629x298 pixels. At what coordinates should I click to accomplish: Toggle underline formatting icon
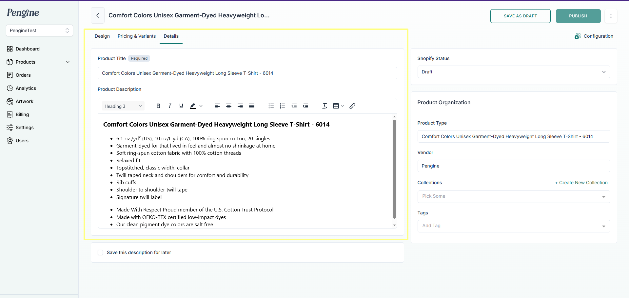tap(181, 106)
